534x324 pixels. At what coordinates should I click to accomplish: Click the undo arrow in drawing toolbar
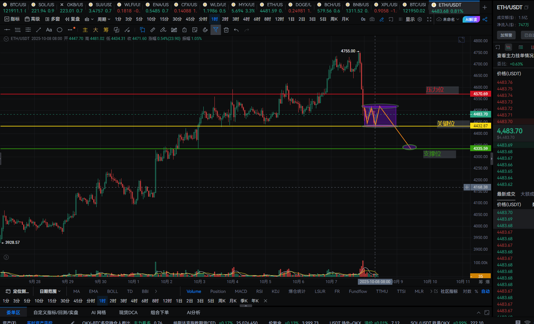pos(236,30)
